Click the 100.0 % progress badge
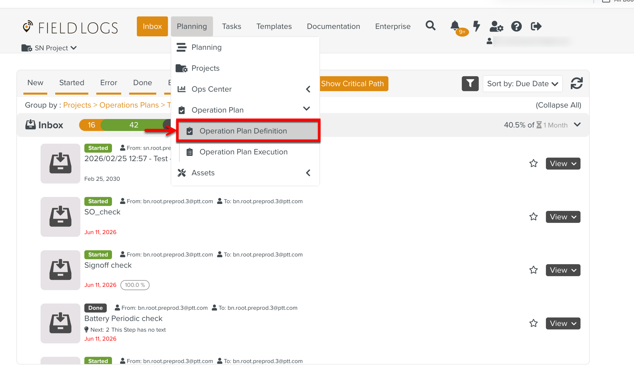 (135, 285)
